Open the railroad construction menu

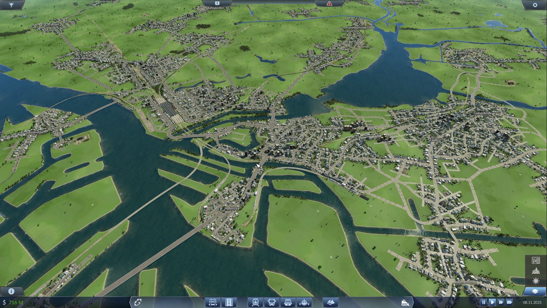tap(213, 302)
